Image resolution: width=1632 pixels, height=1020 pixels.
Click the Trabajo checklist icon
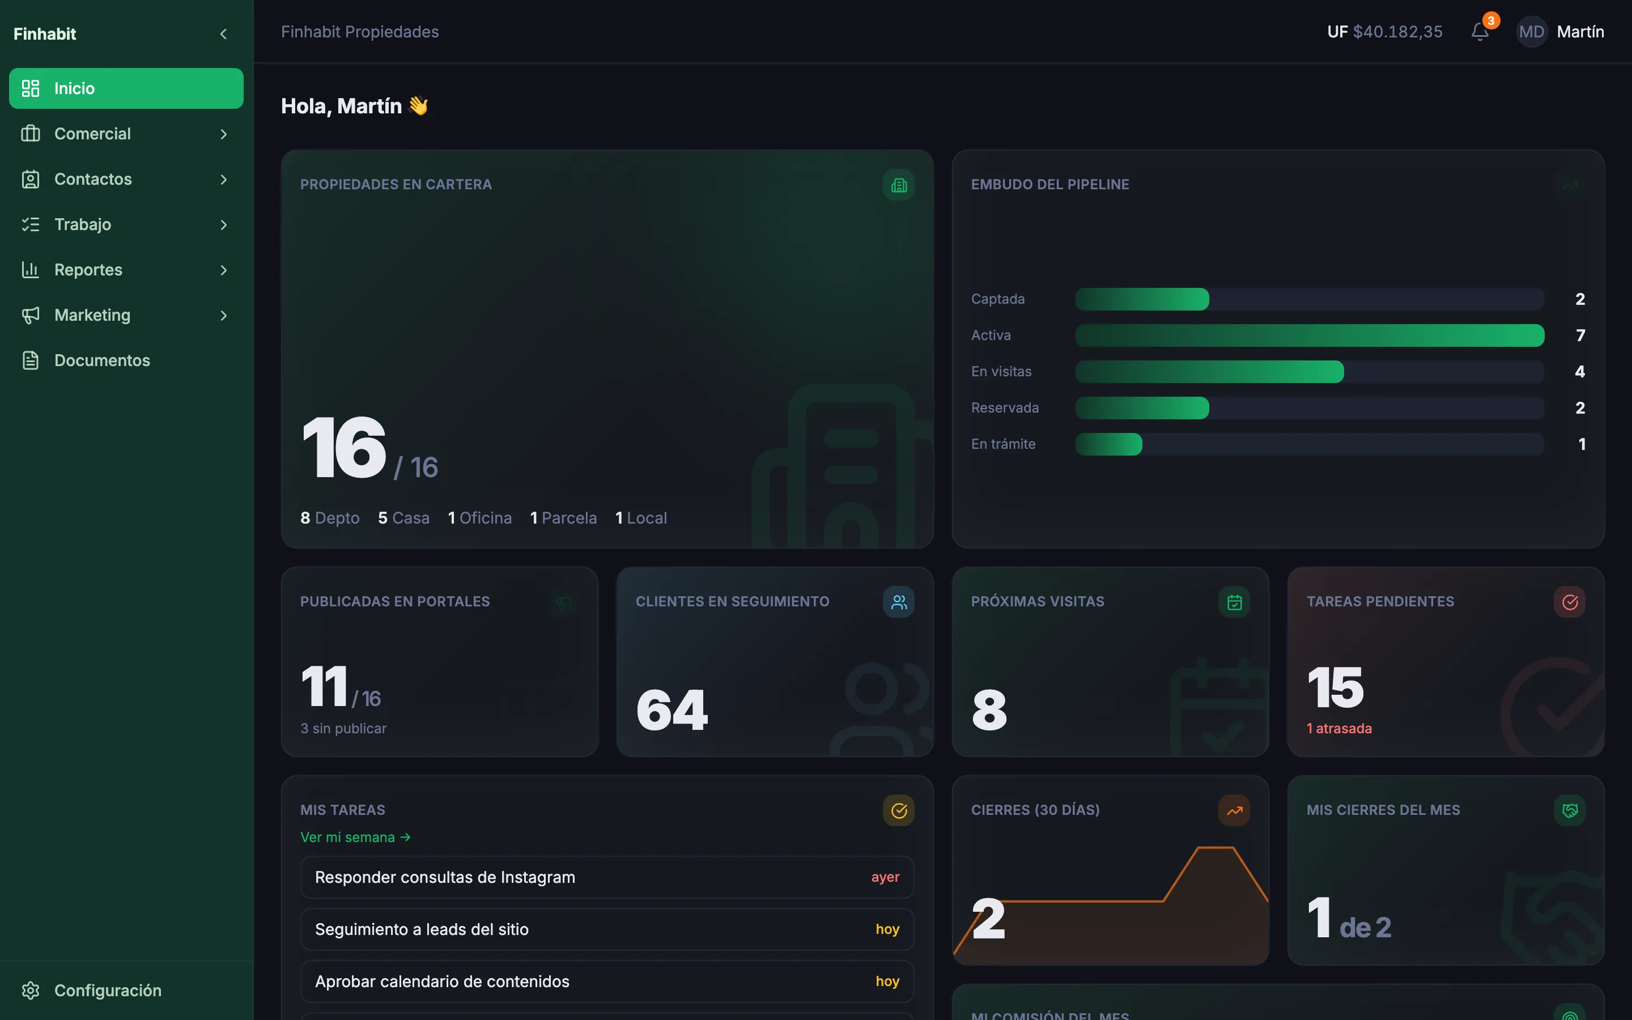(x=31, y=224)
